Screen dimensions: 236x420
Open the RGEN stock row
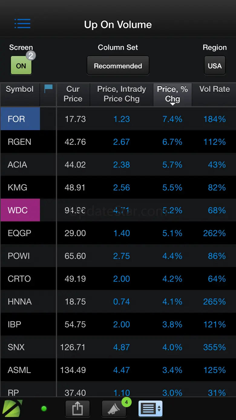[x=19, y=142]
